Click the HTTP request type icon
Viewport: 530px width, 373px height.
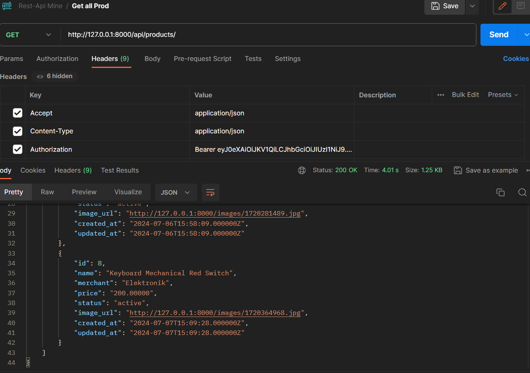(x=7, y=6)
